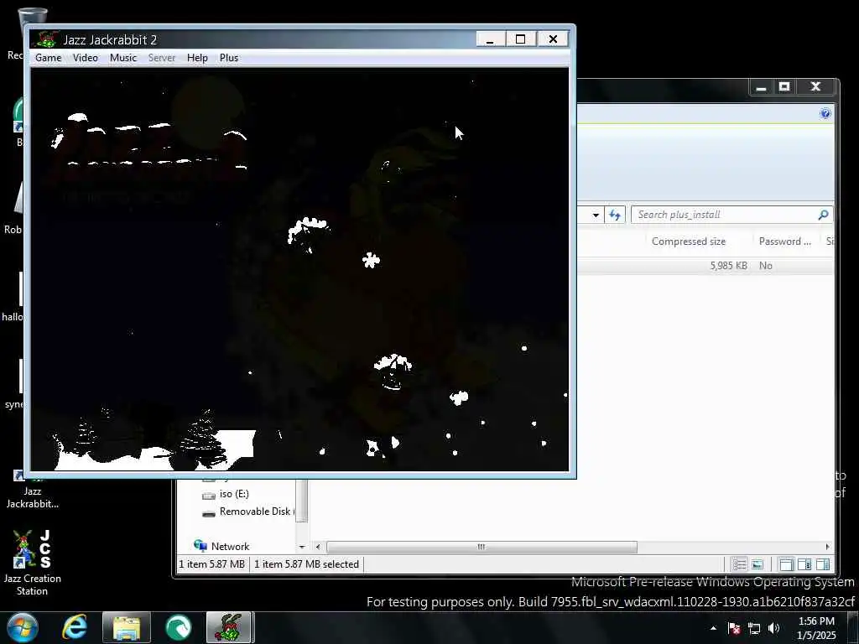Click the iso (E:) drive icon
Screen dimensions: 859x644
(209, 495)
